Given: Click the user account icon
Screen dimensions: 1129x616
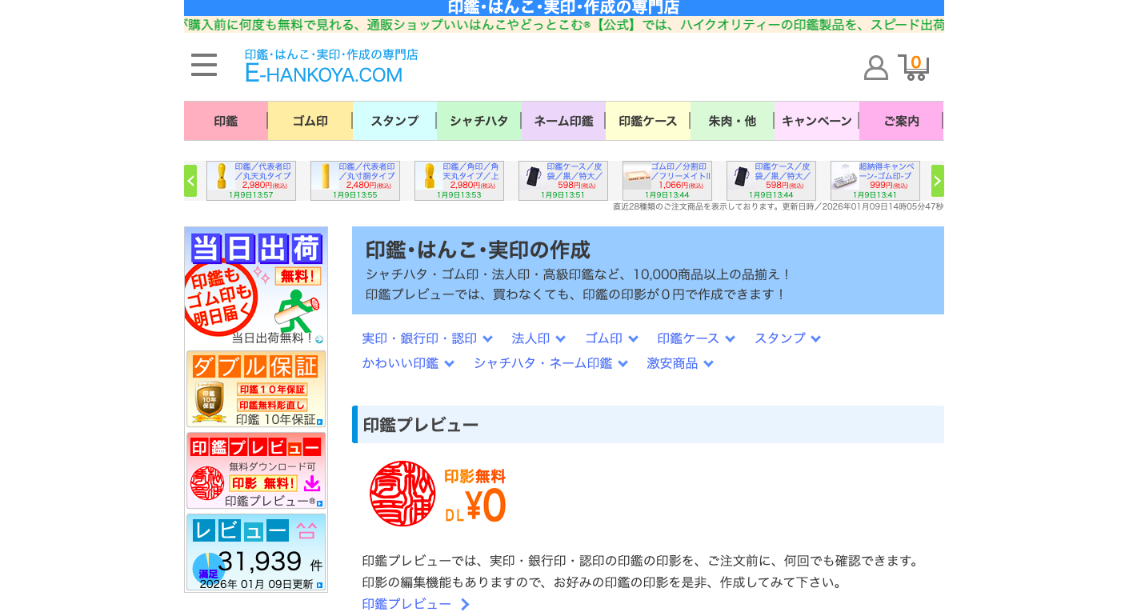Looking at the screenshot, I should 876,67.
